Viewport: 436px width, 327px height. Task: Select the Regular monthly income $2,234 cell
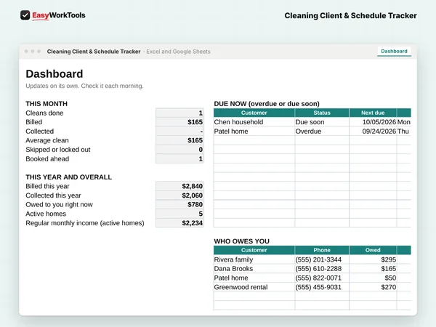(x=179, y=223)
